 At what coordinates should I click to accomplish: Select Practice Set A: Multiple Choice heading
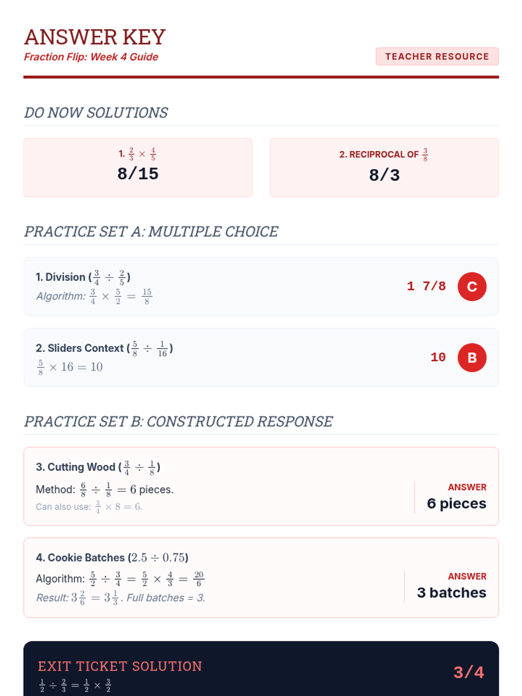tap(151, 231)
